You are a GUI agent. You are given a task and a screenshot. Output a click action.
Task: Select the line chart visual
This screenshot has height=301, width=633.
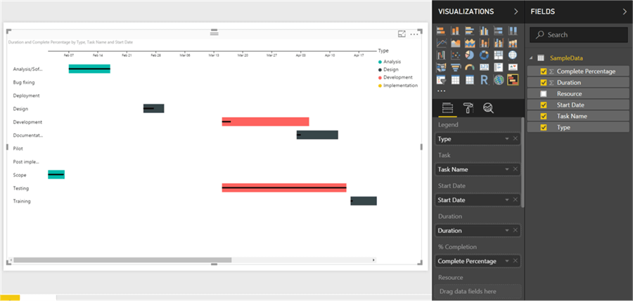[441, 43]
